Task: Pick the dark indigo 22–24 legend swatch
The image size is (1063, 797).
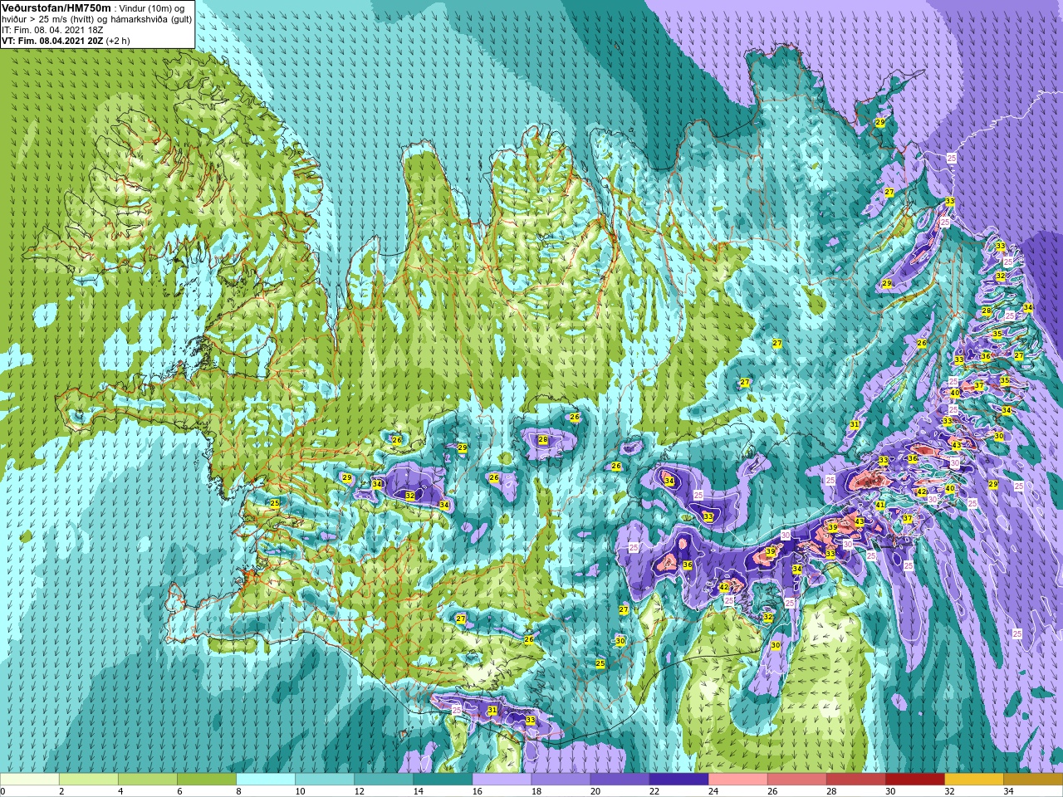Action: pos(678,780)
